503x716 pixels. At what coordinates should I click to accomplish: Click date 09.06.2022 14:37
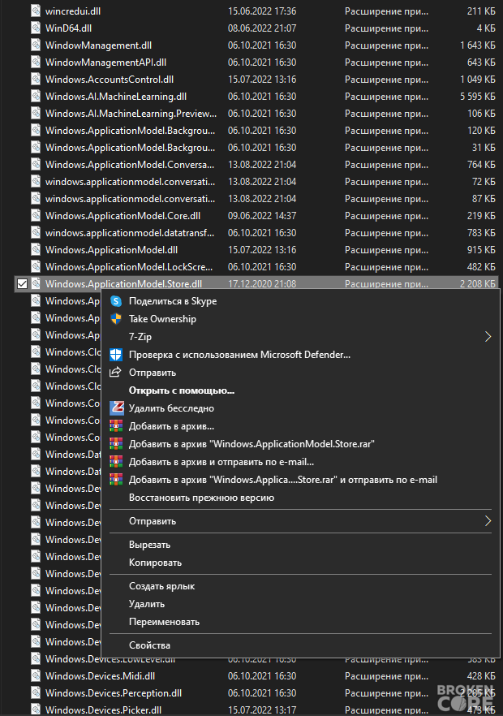pos(262,216)
